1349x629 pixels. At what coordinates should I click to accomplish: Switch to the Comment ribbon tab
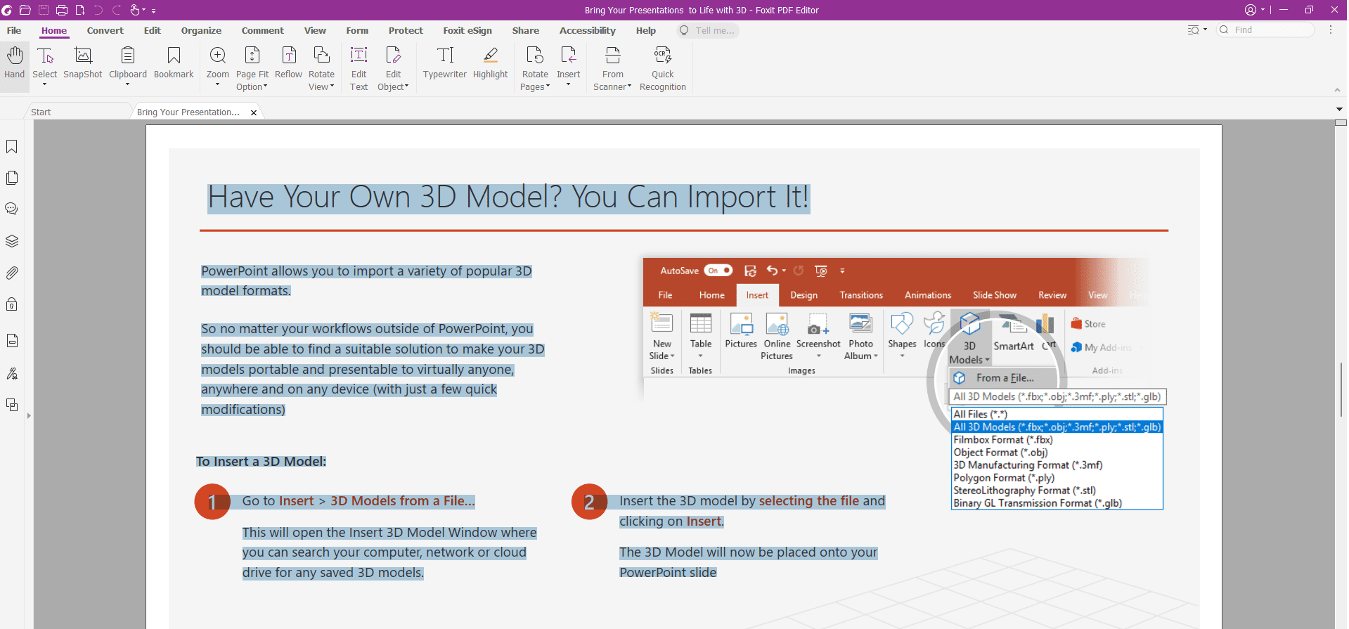[x=263, y=30]
